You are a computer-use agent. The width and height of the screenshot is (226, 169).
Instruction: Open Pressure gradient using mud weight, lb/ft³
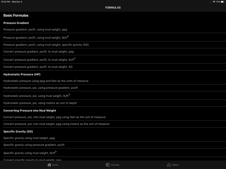(x=36, y=37)
